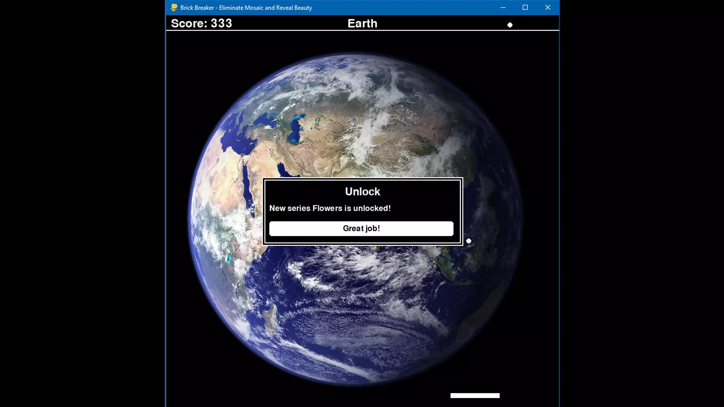This screenshot has width=724, height=407.
Task: Click the remaining ball life indicator
Action: pyautogui.click(x=510, y=25)
